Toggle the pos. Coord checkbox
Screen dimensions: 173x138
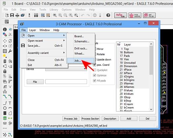tap(94, 65)
